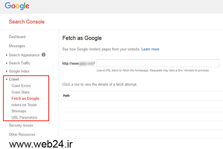Click 'Click a row to view' text
This screenshot has width=223, height=149.
pos(99,85)
